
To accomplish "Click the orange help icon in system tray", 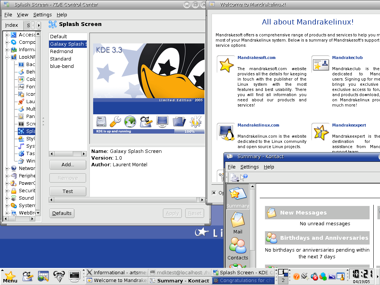I will pyautogui.click(x=296, y=276).
